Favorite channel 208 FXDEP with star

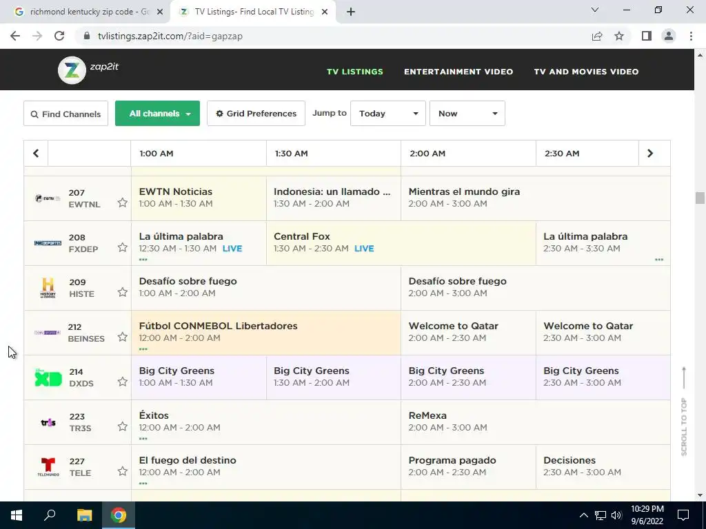click(123, 247)
